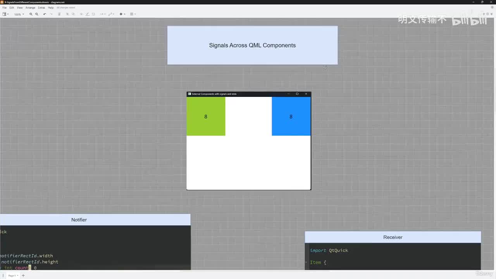Click the Shadow toolbar icon
The image size is (496, 279).
(93, 14)
